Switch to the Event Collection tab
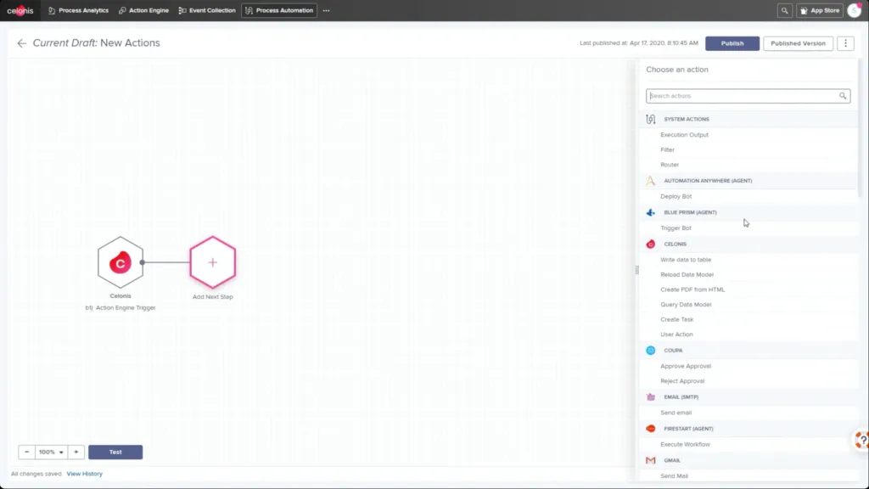This screenshot has width=869, height=489. [207, 10]
